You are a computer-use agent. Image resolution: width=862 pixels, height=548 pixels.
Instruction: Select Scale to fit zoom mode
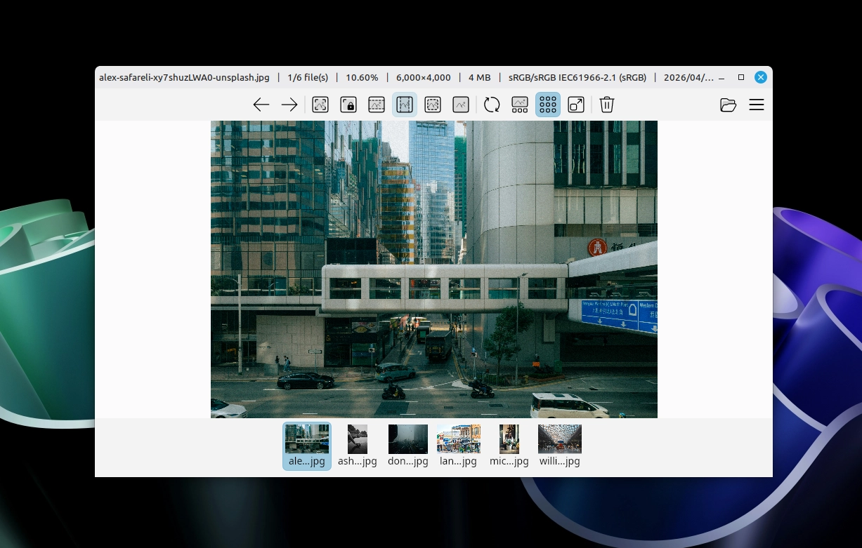click(x=433, y=105)
